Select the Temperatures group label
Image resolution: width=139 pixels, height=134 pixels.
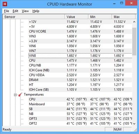pos(34,95)
